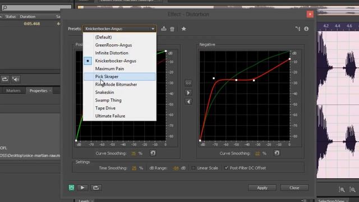Choose Swamp Thing preset
The height and width of the screenshot is (202, 359).
(x=119, y=100)
